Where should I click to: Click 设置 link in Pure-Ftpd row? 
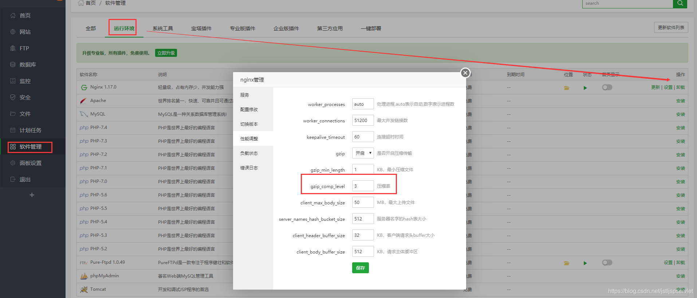tap(668, 263)
